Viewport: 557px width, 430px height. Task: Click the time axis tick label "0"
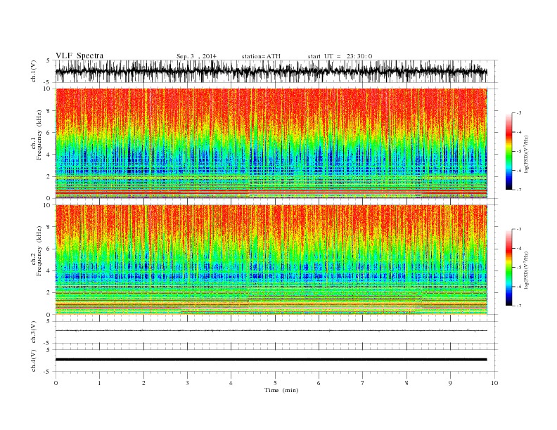pyautogui.click(x=56, y=383)
